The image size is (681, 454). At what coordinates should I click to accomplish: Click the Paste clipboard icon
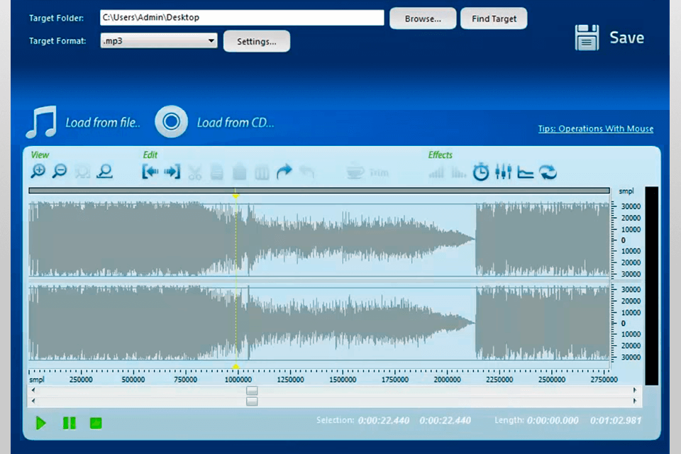[x=239, y=172]
